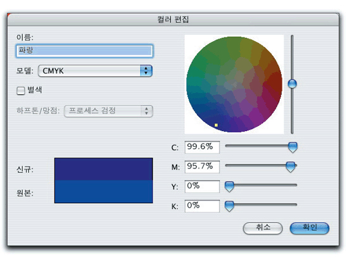Confirm with the 확인 button

tap(310, 228)
